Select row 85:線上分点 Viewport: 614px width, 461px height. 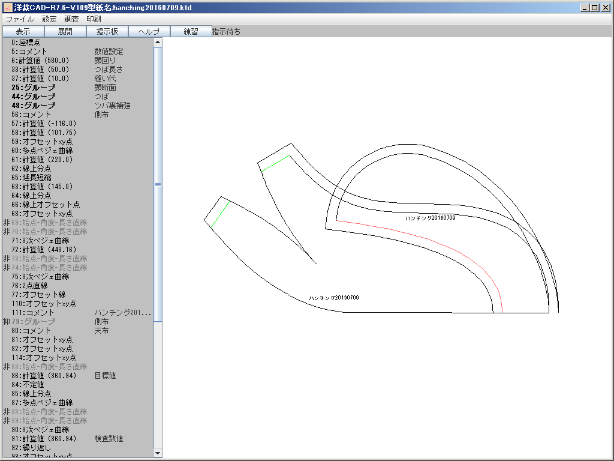(x=78, y=394)
